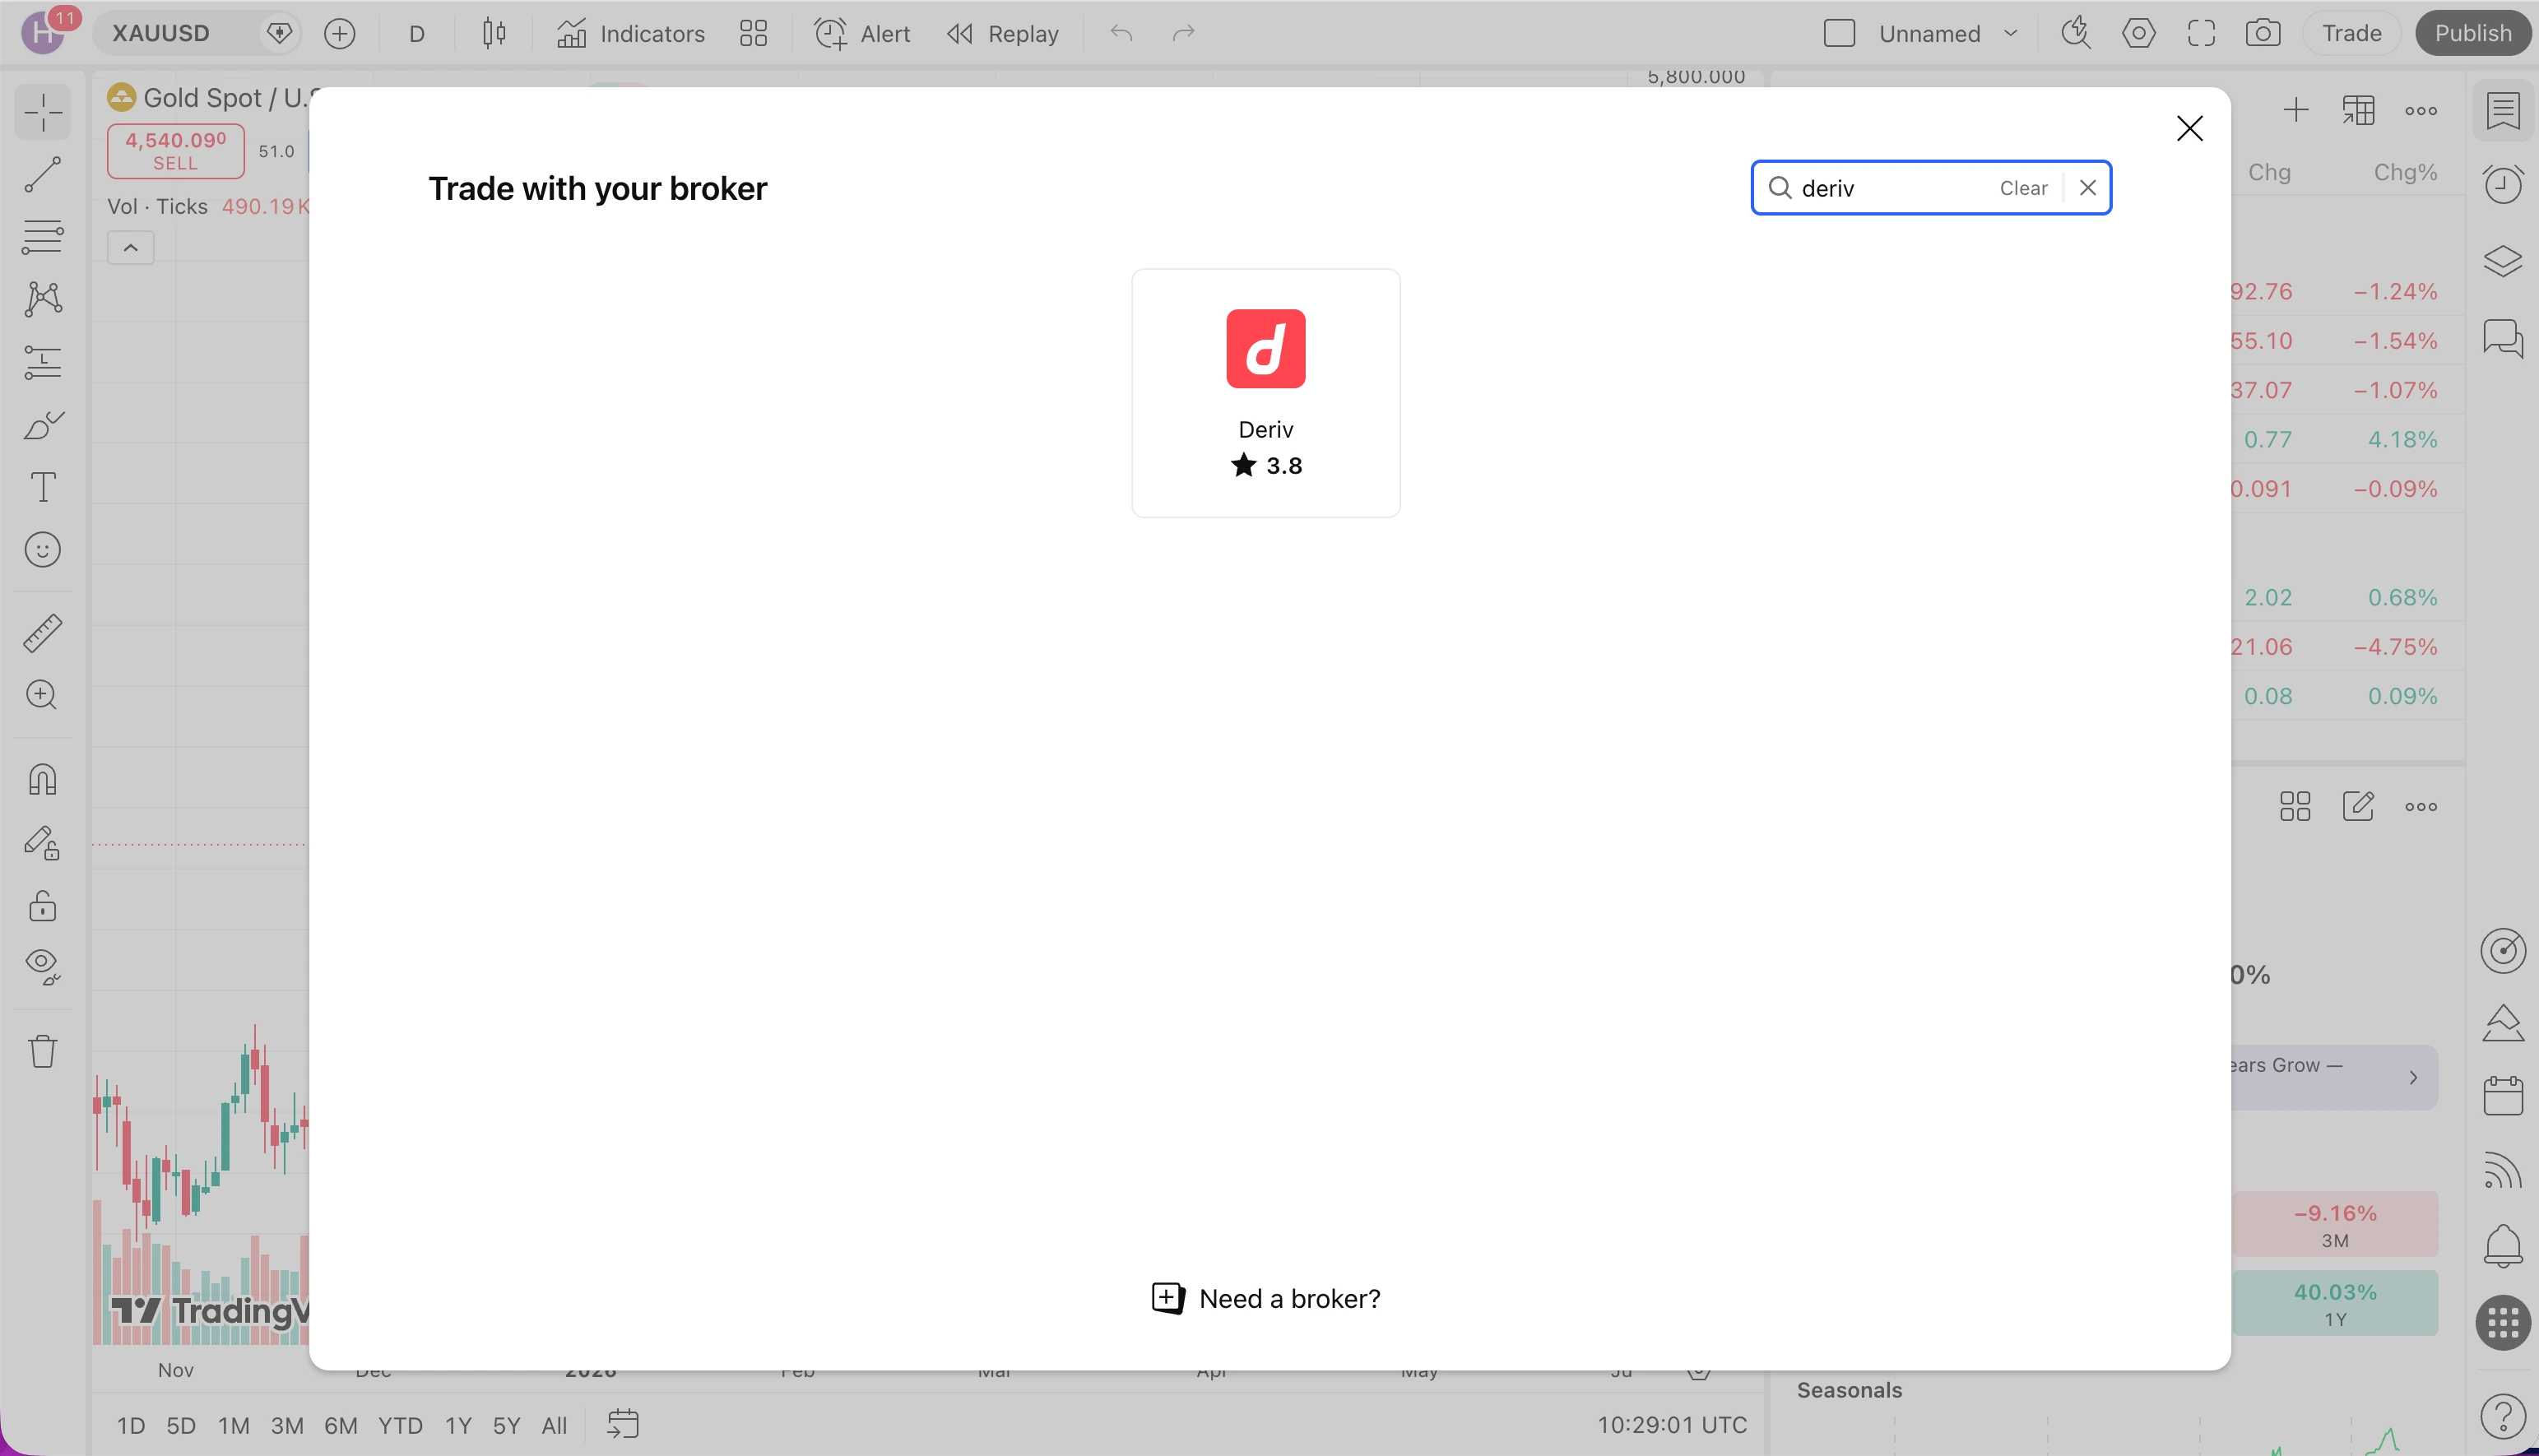Click the Trade button
This screenshot has width=2539, height=1456.
pos(2351,33)
